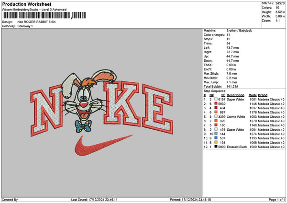Click the Super White swatch in stop row 1
287x203 pixels.
tap(216, 99)
